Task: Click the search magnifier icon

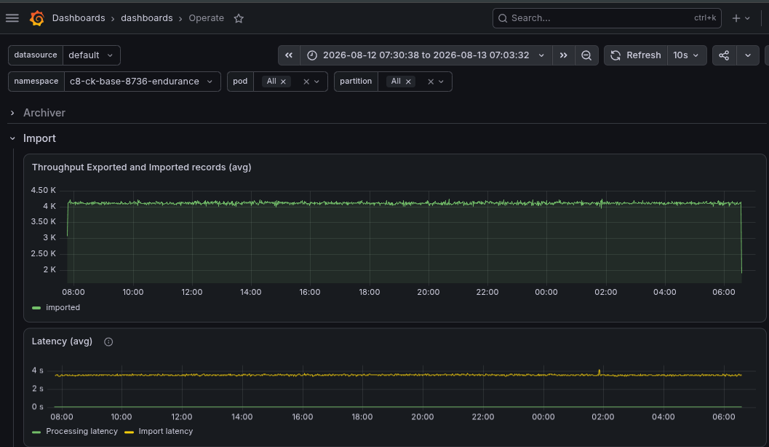Action: click(x=503, y=18)
